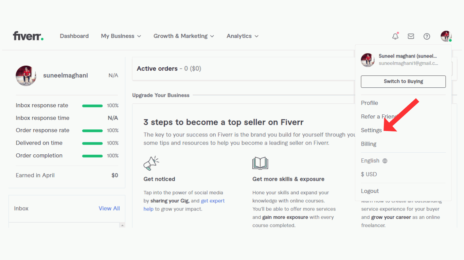464x260 pixels.
Task: Click the 3 steps to become heading
Action: click(224, 122)
